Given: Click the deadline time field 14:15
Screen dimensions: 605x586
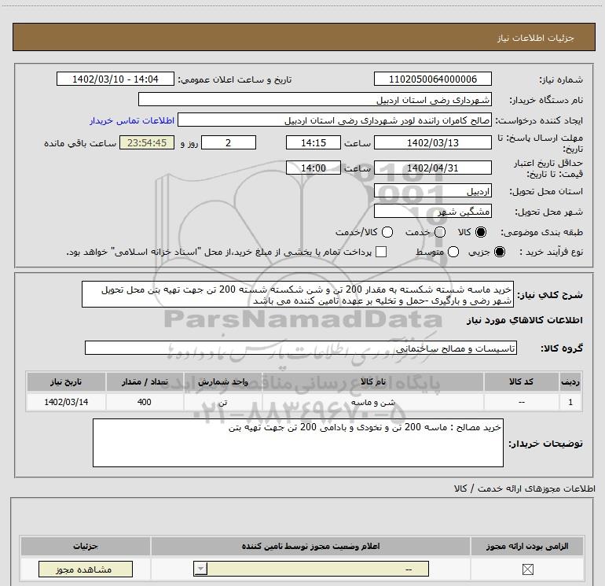Looking at the screenshot, I should (x=313, y=142).
